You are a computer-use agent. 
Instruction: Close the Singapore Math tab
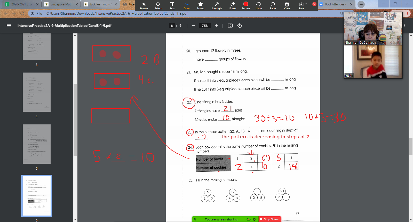point(77,4)
